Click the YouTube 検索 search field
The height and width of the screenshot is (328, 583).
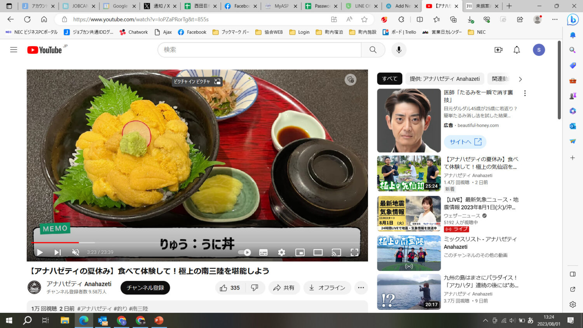coord(259,50)
